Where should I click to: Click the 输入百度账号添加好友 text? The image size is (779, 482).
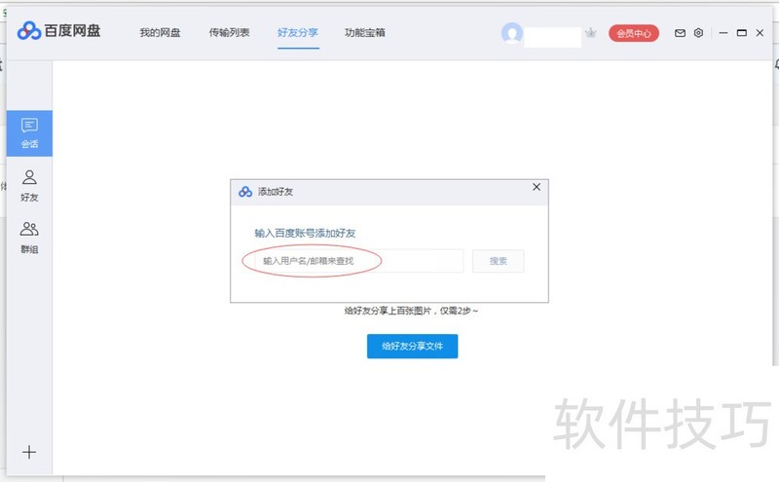pos(305,233)
